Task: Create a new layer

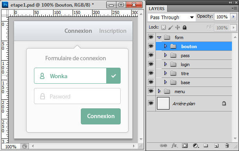Action: [216, 146]
